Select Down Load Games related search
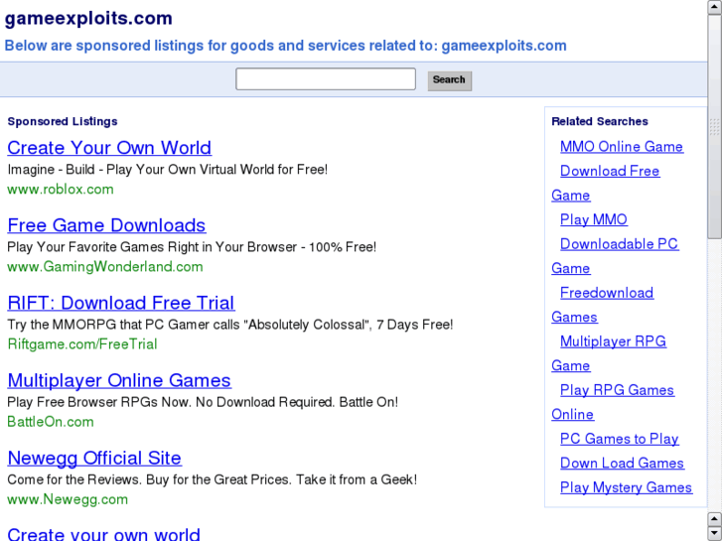 622,464
